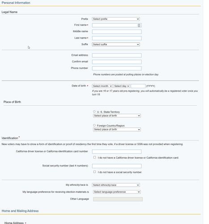Screen dimensions: 209x224
Task: Open the Select month dropdown
Action: 102,86
